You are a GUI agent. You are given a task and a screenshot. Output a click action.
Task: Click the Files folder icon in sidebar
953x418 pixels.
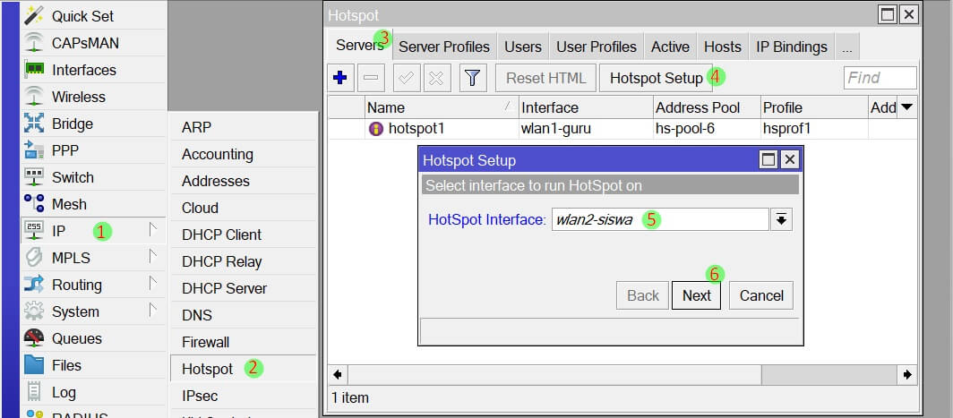34,365
